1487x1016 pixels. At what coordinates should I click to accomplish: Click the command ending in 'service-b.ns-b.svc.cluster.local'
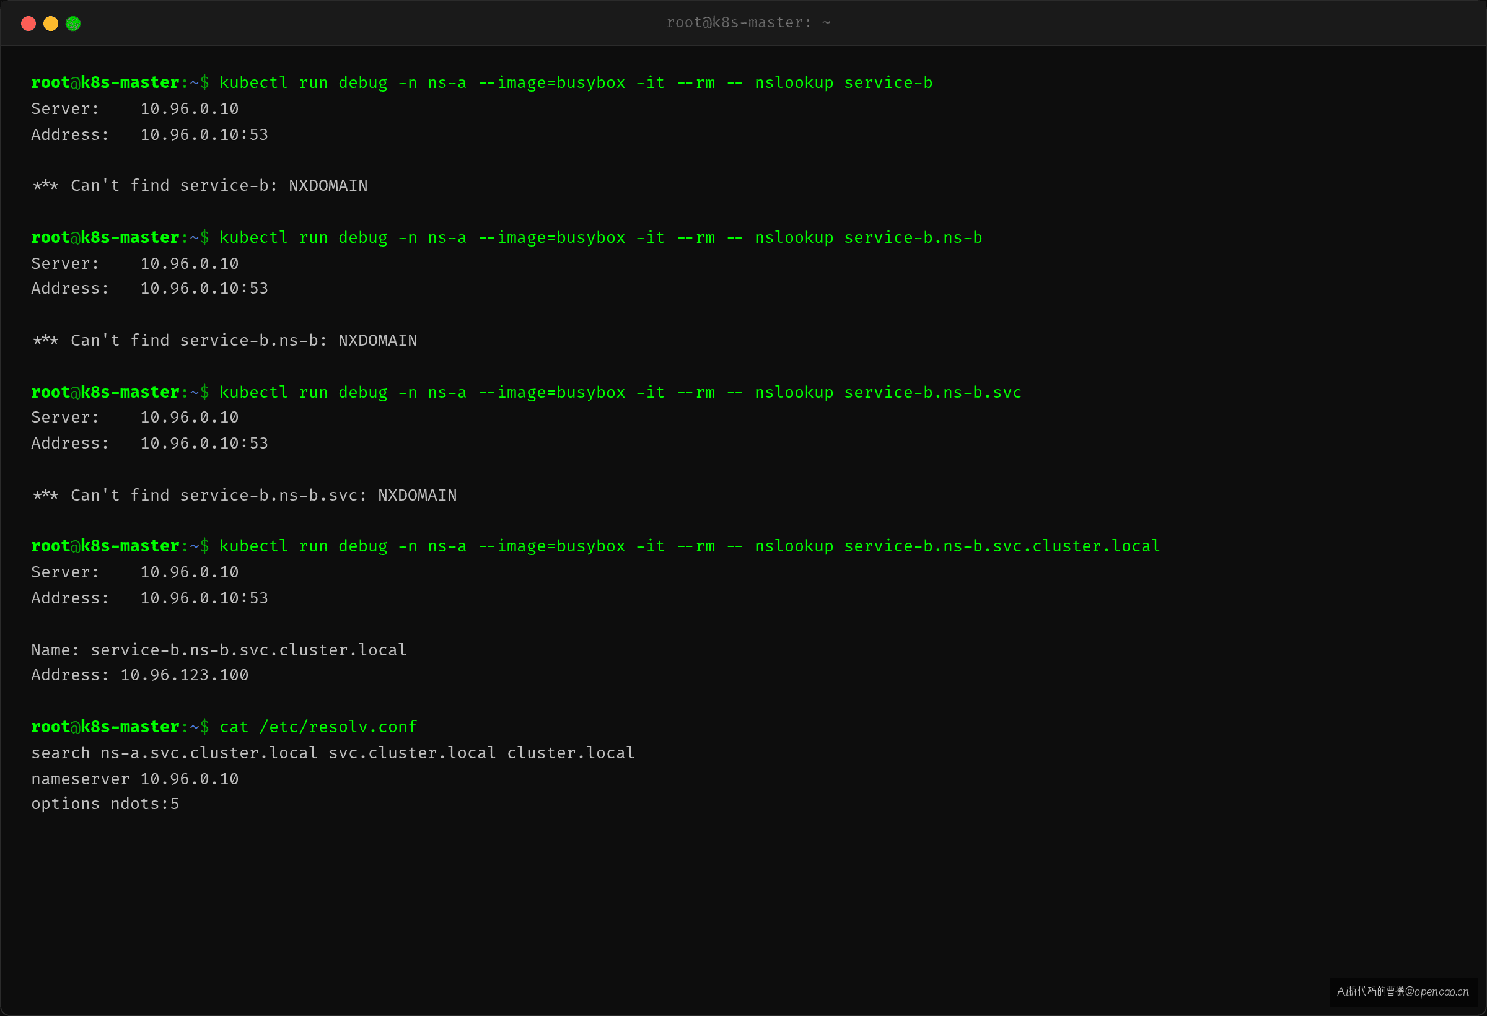(x=690, y=546)
